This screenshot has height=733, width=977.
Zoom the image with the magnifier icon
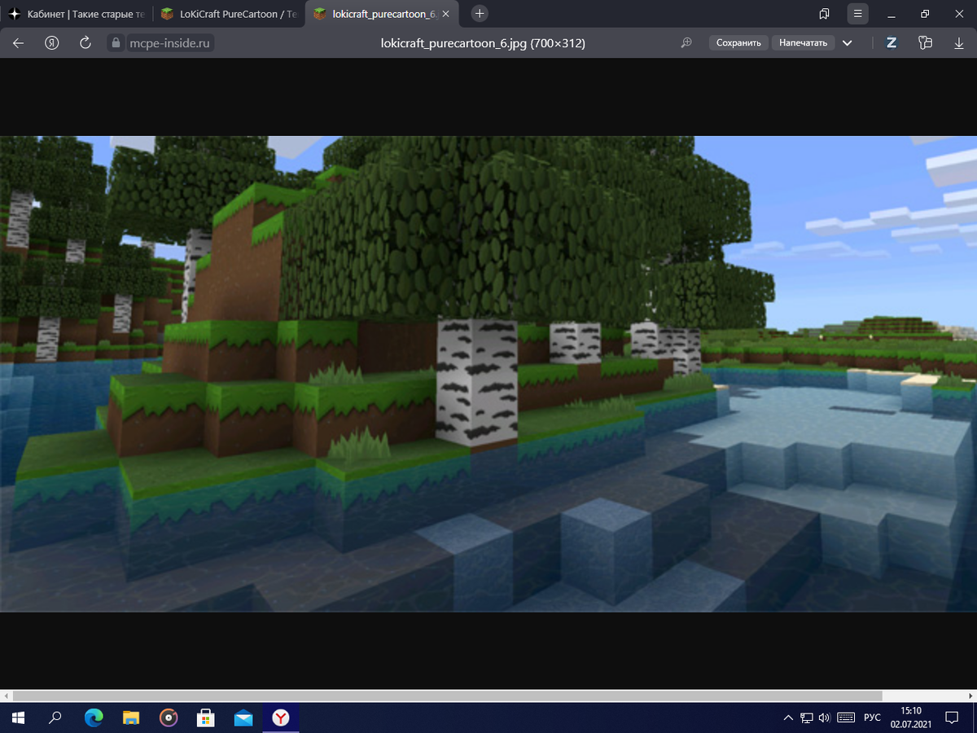pyautogui.click(x=686, y=43)
